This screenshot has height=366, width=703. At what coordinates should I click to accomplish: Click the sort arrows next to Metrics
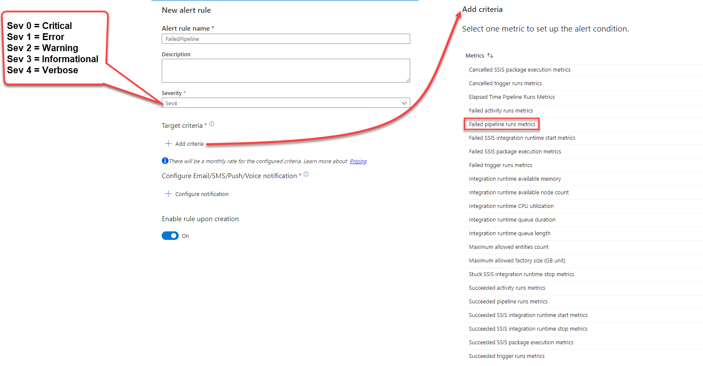pos(490,55)
